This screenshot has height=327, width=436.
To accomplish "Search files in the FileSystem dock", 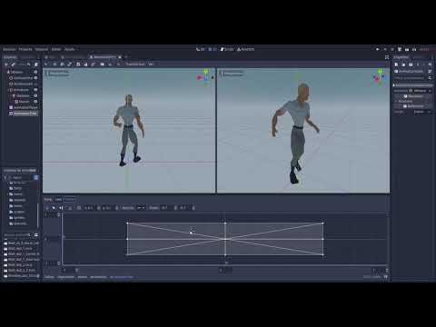I will (x=17, y=235).
